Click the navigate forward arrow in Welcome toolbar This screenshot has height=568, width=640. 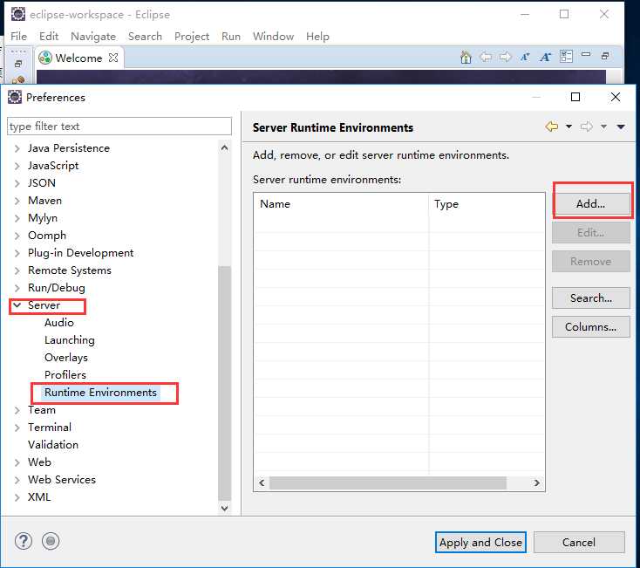(506, 58)
